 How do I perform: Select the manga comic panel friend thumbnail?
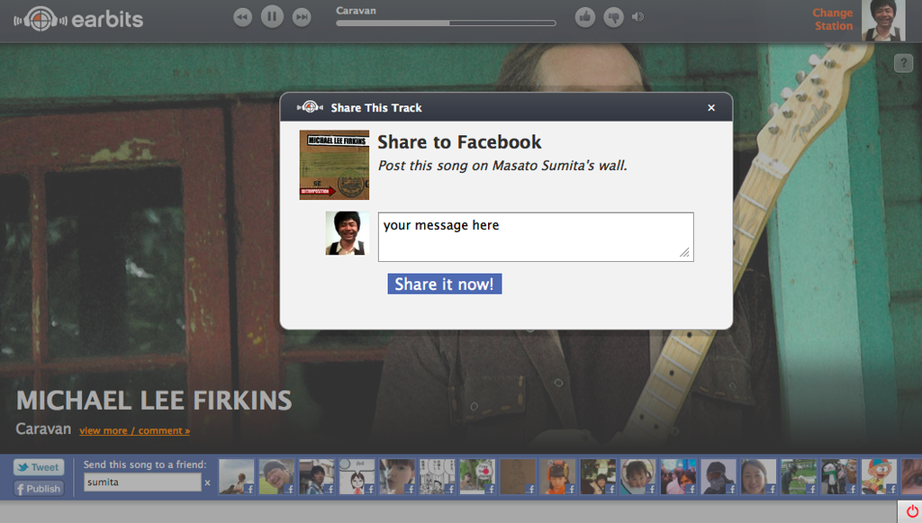pos(437,476)
